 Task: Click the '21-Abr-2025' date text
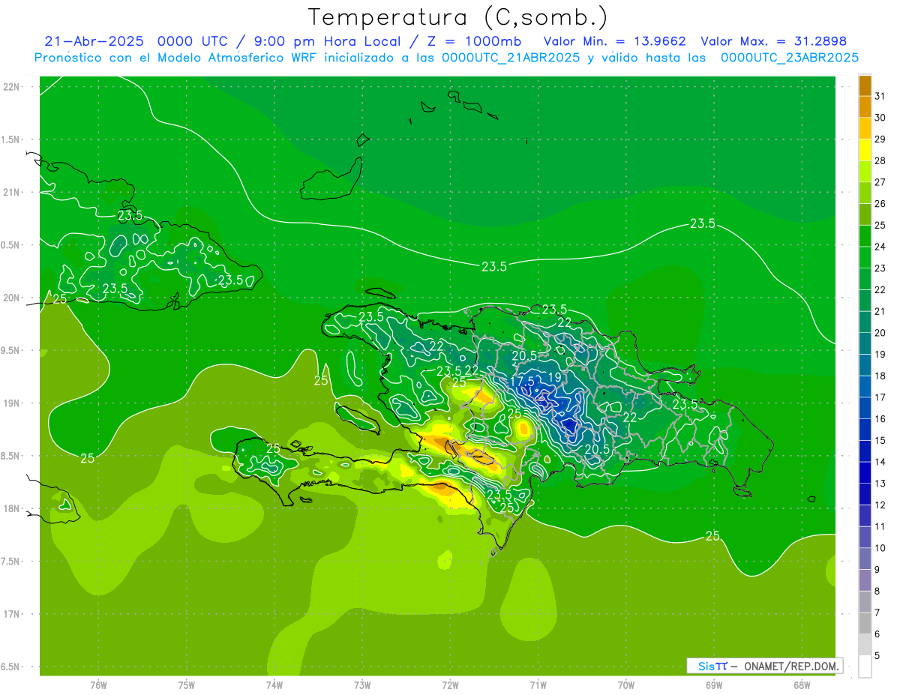pos(95,41)
